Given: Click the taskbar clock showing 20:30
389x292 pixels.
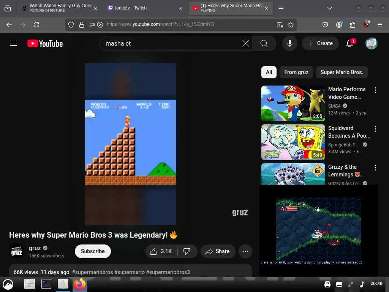Looking at the screenshot, I should [376, 284].
